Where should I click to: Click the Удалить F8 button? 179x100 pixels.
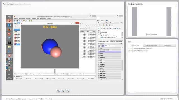point(70,79)
